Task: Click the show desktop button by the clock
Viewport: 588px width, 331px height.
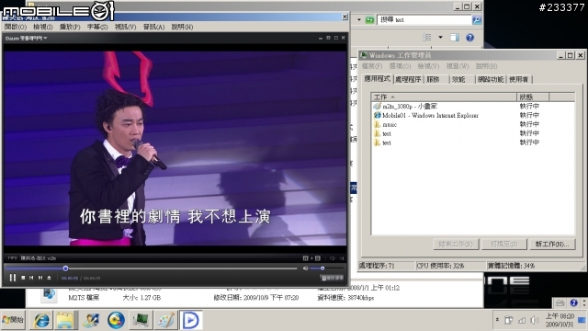Action: coord(582,320)
